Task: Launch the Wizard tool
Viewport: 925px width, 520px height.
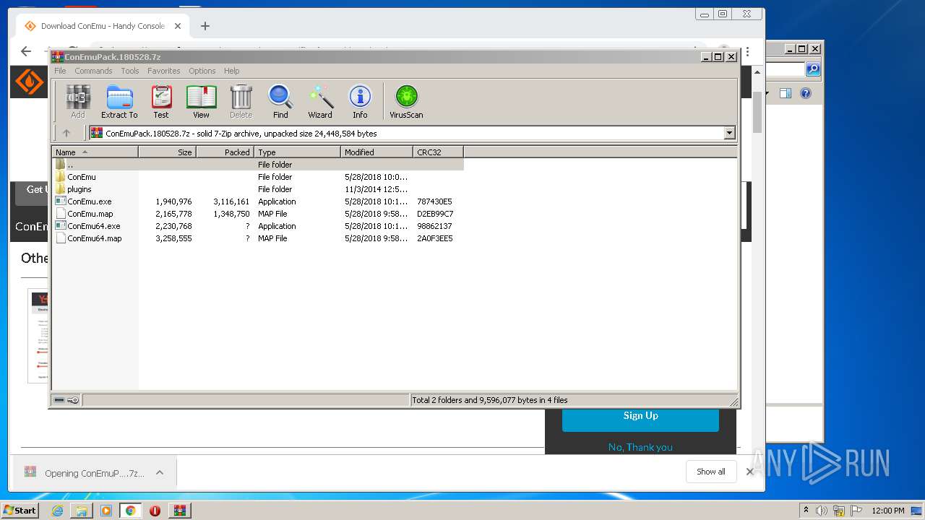Action: (320, 101)
